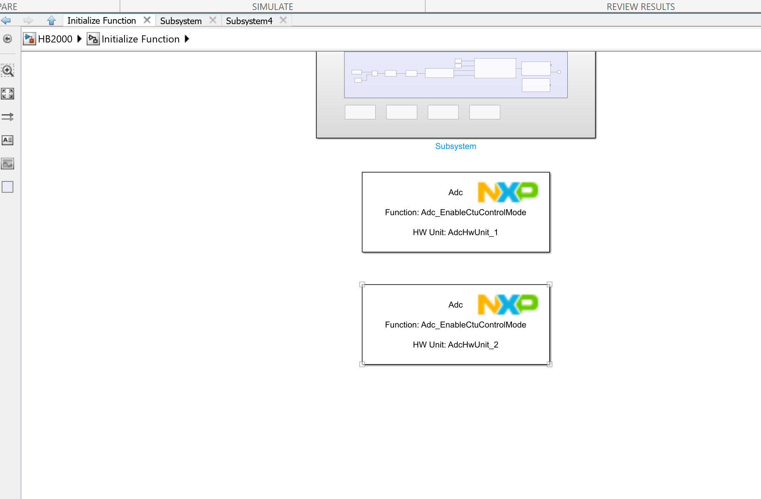Image resolution: width=761 pixels, height=499 pixels.
Task: Click the Subsystem label link
Action: click(x=455, y=146)
